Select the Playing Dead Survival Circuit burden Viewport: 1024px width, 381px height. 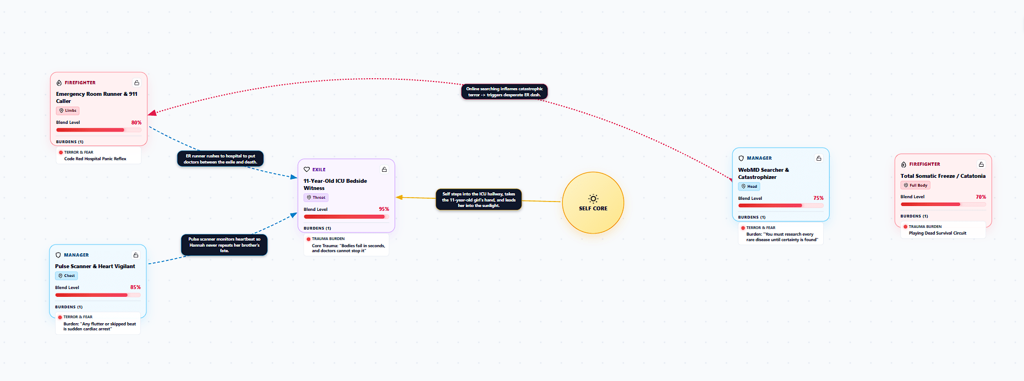click(943, 230)
